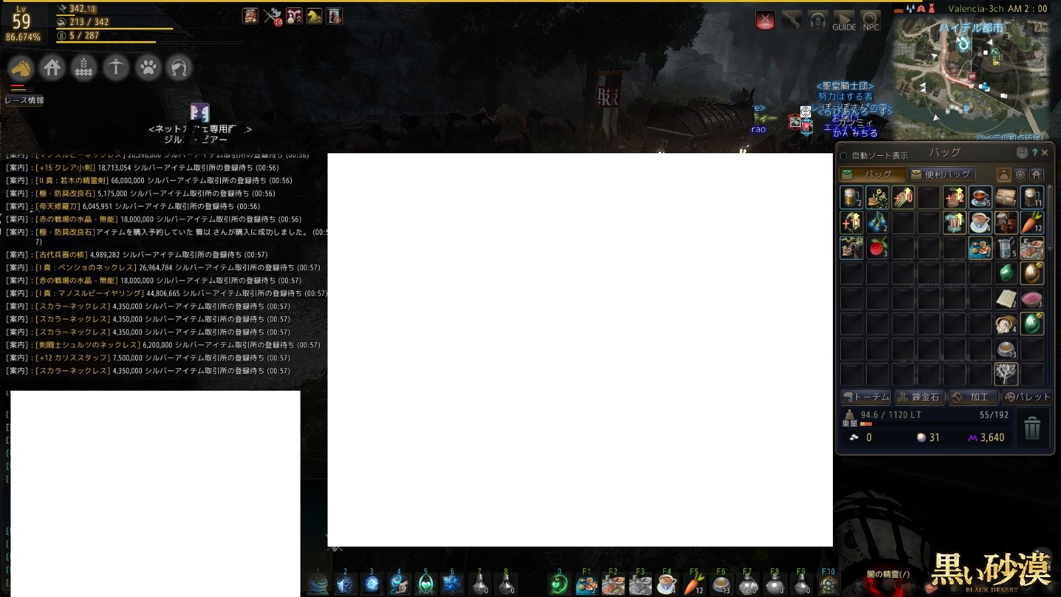Open the 錬金石 alchemy stone button

919,397
